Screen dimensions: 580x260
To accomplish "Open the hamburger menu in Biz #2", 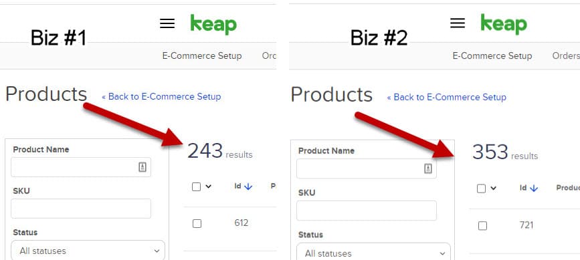I will [x=458, y=23].
